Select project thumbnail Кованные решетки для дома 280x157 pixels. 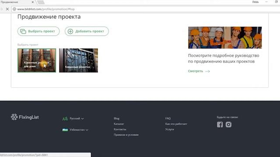coord(37,61)
